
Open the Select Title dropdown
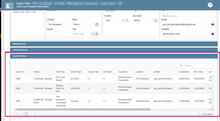point(93,34)
